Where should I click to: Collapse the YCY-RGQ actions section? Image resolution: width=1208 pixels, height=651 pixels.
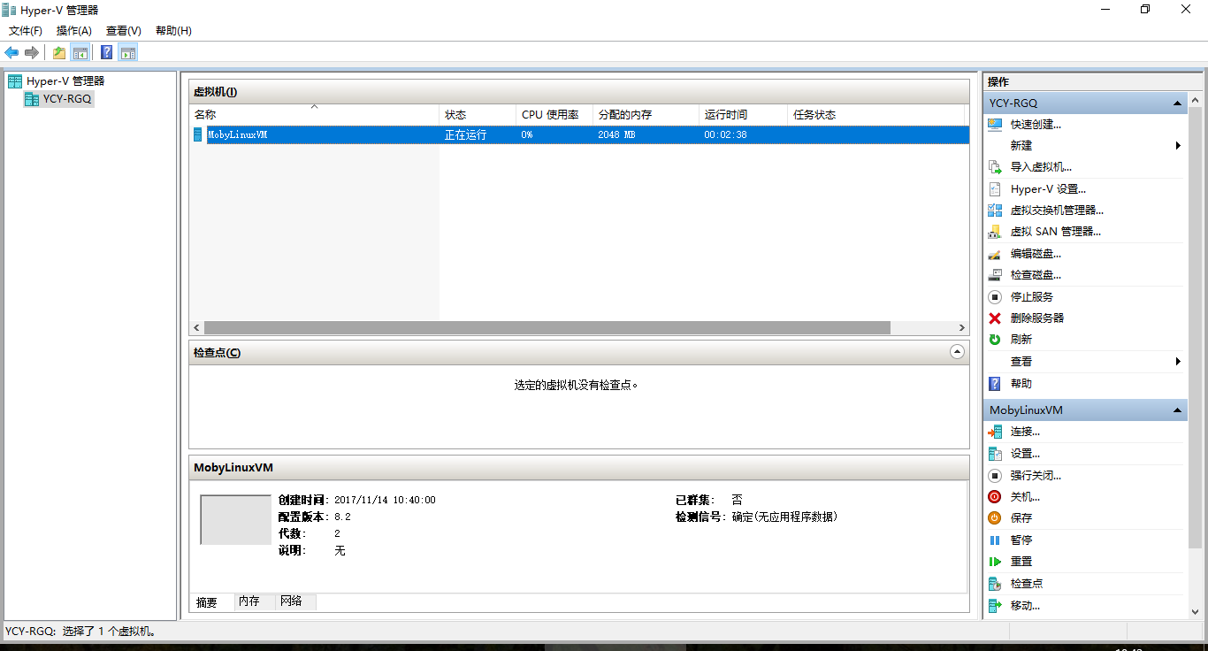coord(1177,103)
